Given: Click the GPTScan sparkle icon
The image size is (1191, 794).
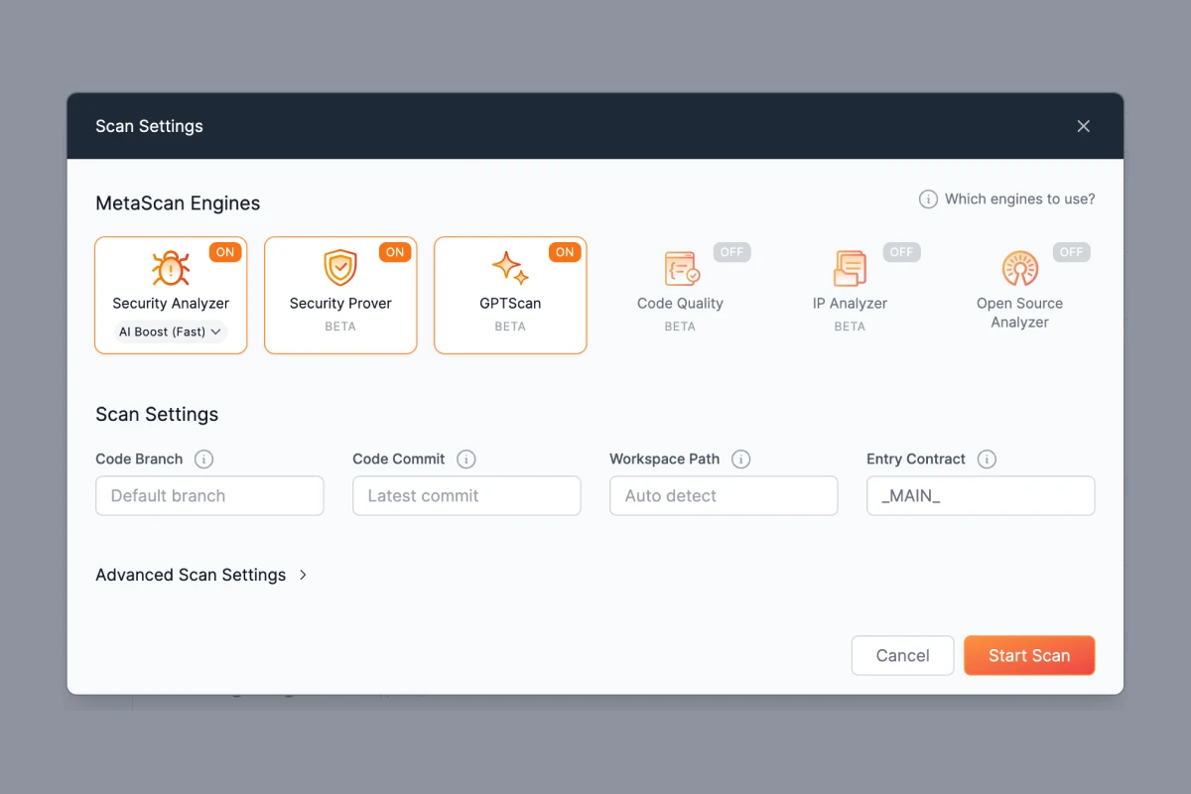Looking at the screenshot, I should click(x=510, y=268).
